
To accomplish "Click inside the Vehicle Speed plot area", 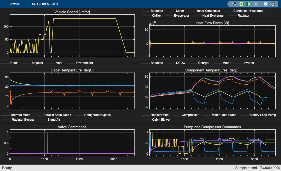I will pyautogui.click(x=72, y=36).
